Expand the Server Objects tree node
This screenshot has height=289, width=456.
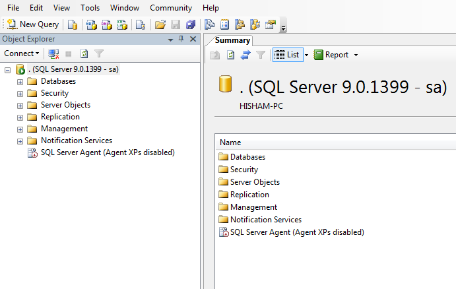coord(20,106)
